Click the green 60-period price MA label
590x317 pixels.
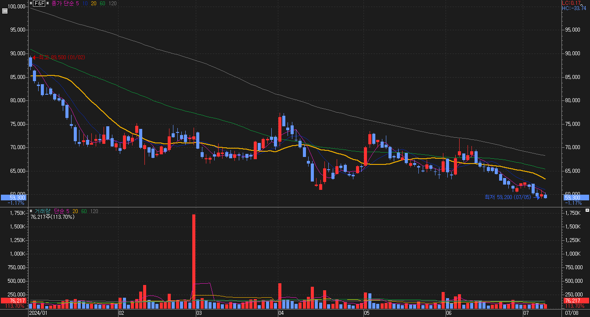[x=102, y=3]
